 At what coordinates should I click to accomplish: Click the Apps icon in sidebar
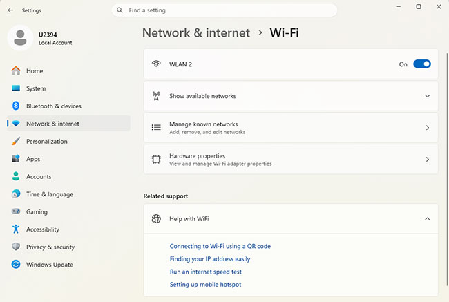click(16, 158)
